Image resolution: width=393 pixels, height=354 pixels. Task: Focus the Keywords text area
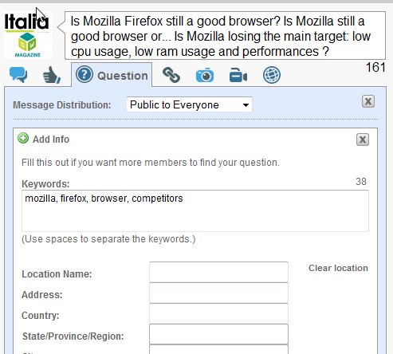pyautogui.click(x=195, y=210)
